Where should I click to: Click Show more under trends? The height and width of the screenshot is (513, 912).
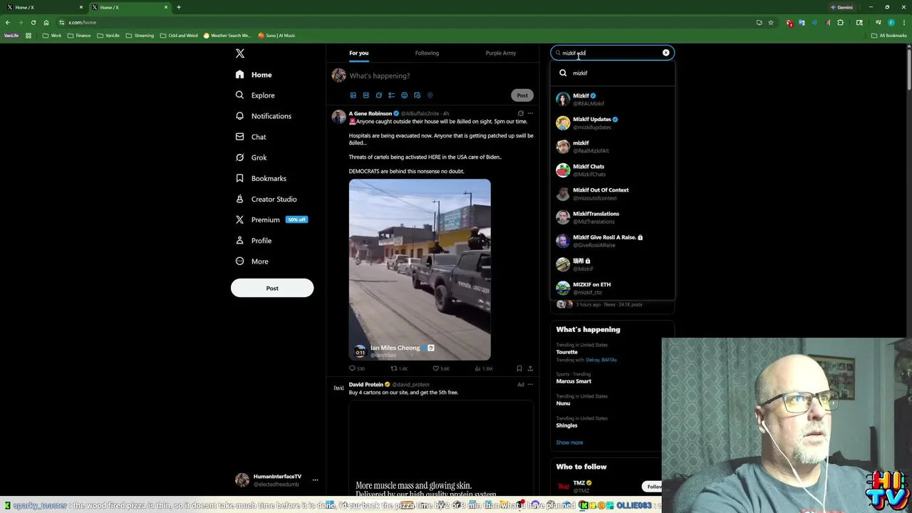(x=569, y=442)
